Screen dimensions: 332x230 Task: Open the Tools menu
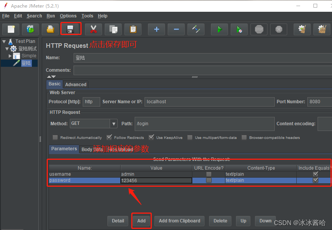coord(87,16)
